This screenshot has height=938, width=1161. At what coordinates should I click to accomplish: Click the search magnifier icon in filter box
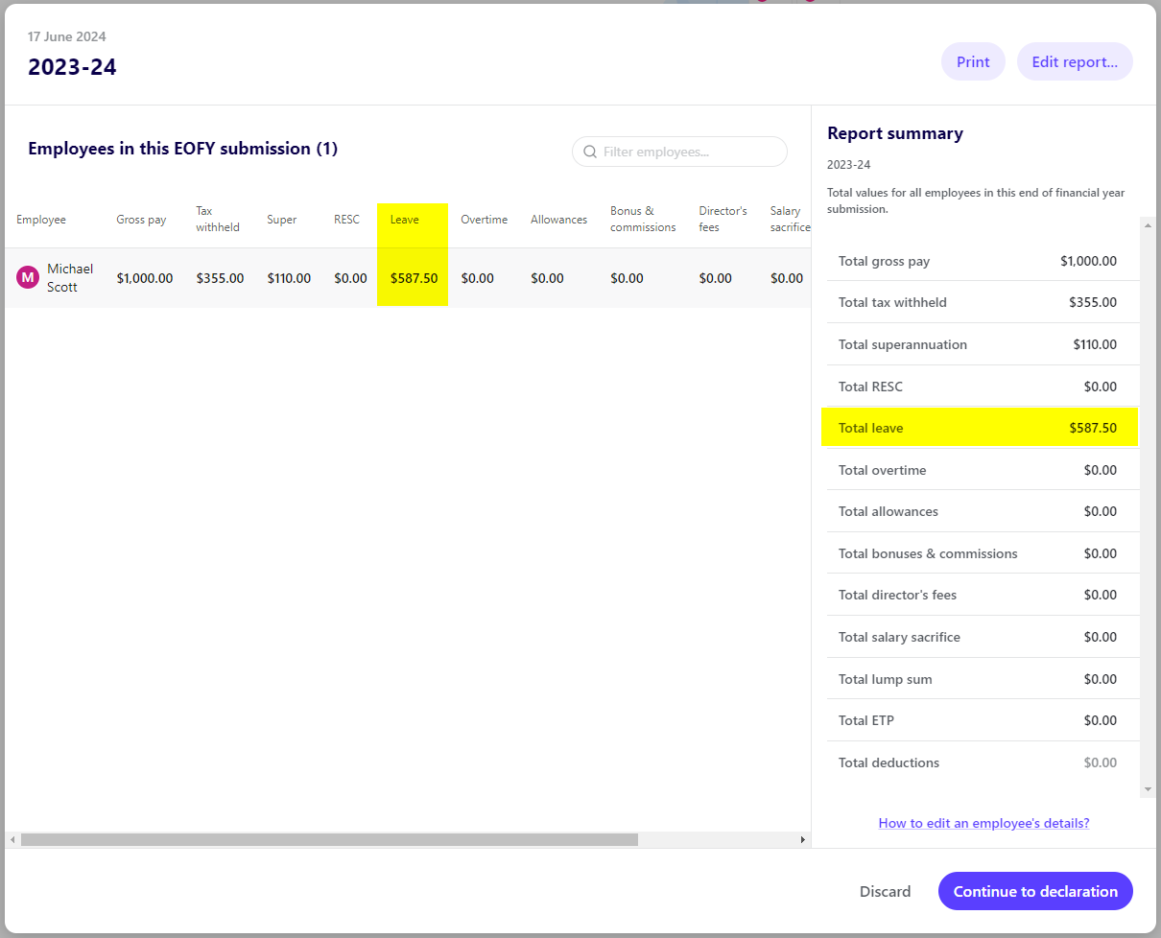(590, 152)
